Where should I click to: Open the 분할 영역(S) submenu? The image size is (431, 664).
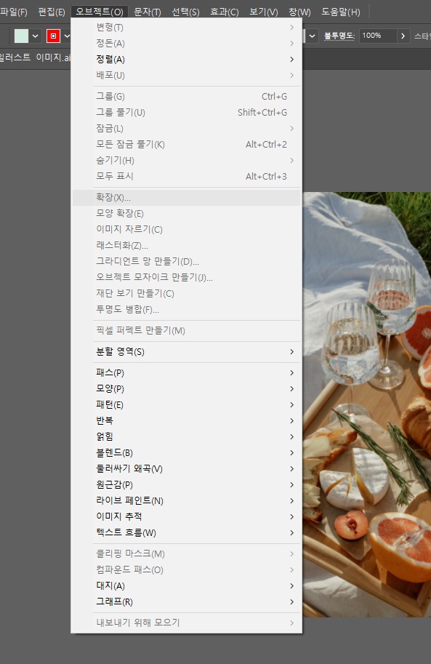pyautogui.click(x=186, y=352)
